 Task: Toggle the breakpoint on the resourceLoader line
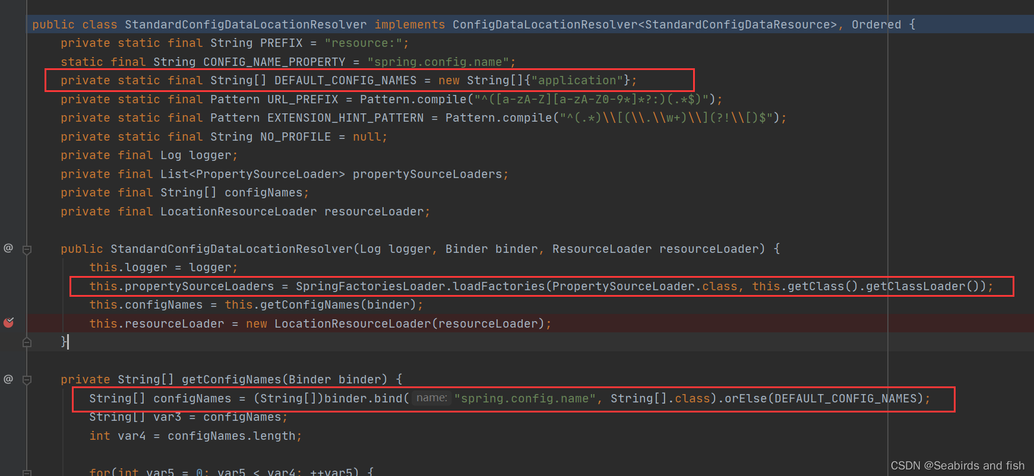(x=8, y=322)
